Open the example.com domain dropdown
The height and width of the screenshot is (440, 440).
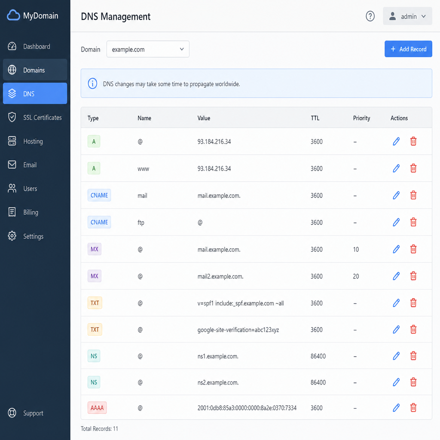(148, 49)
